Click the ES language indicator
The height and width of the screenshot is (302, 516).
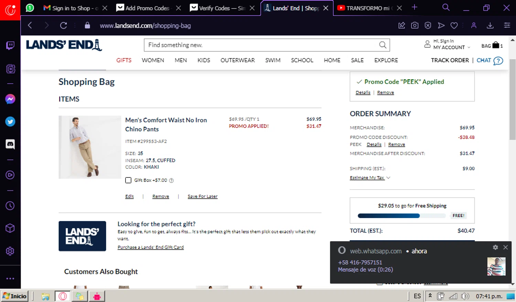click(417, 296)
